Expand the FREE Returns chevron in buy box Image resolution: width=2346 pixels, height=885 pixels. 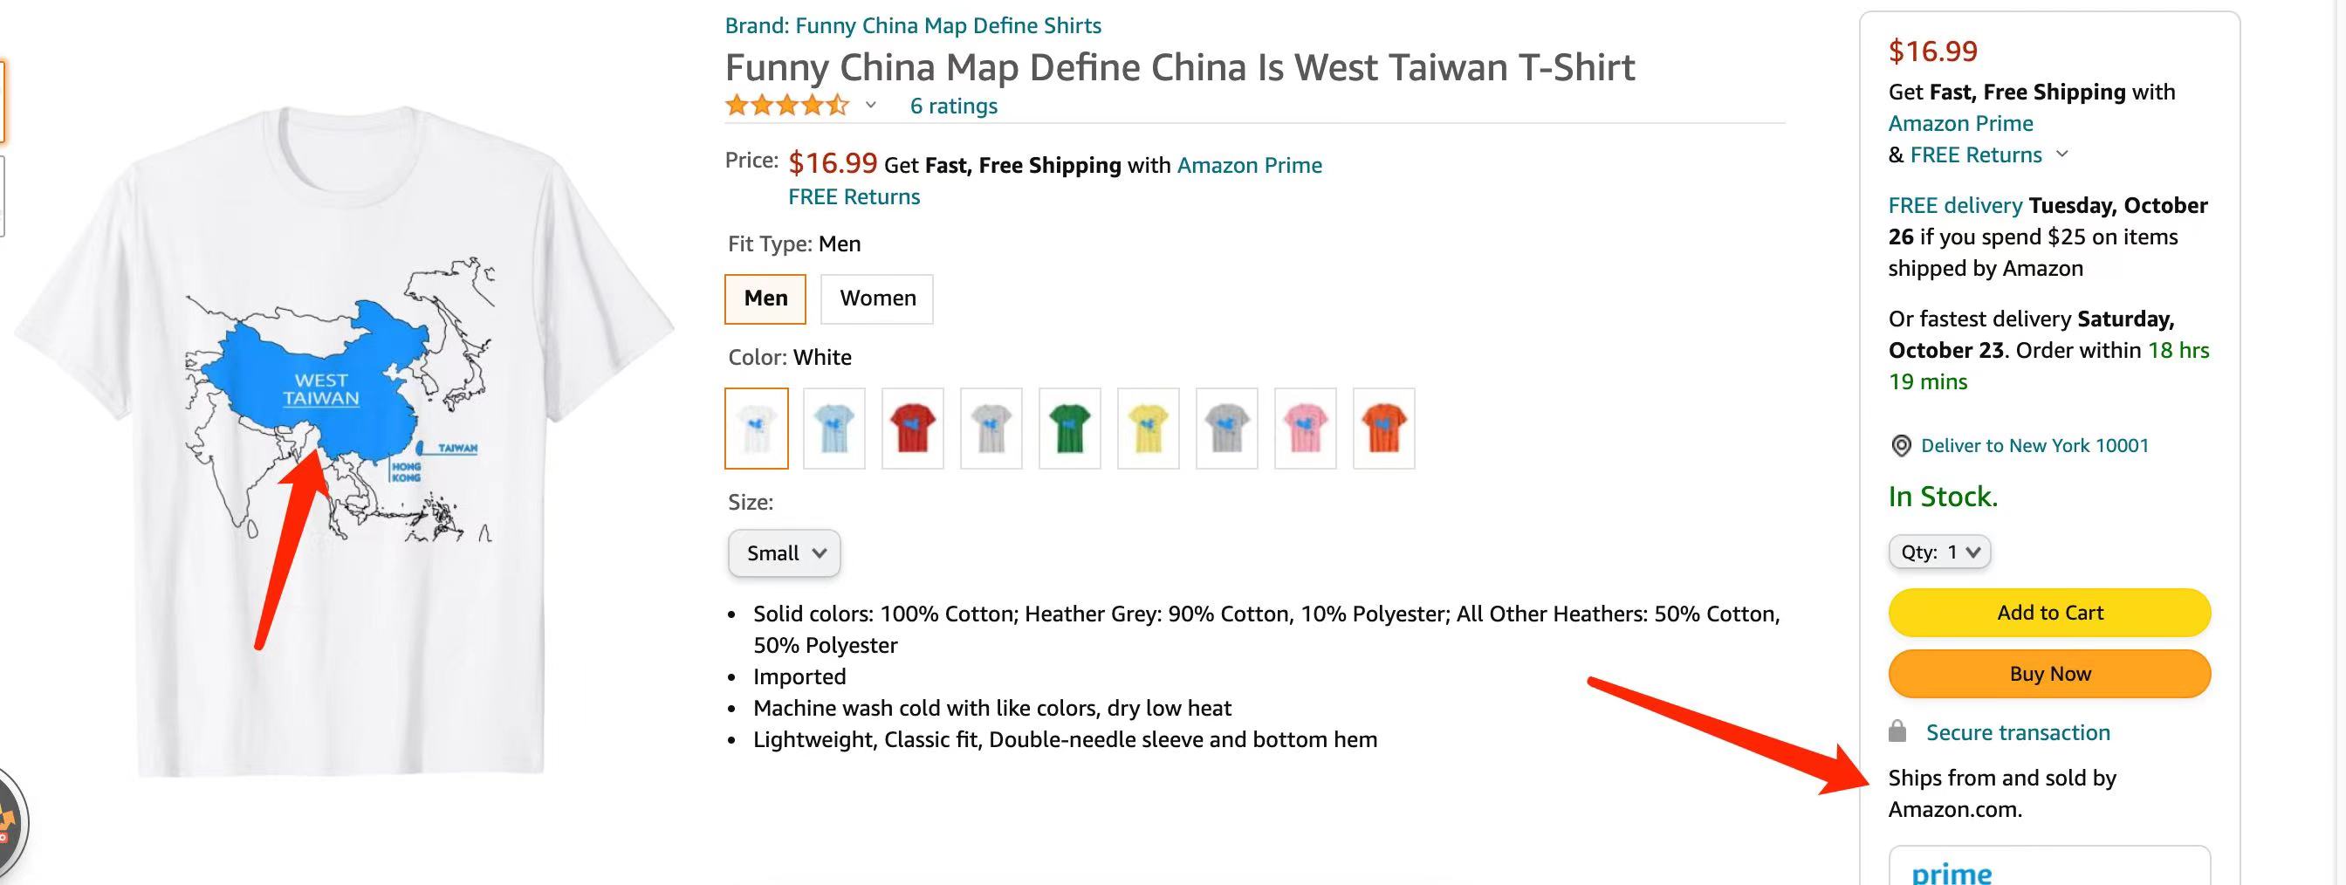tap(2062, 154)
